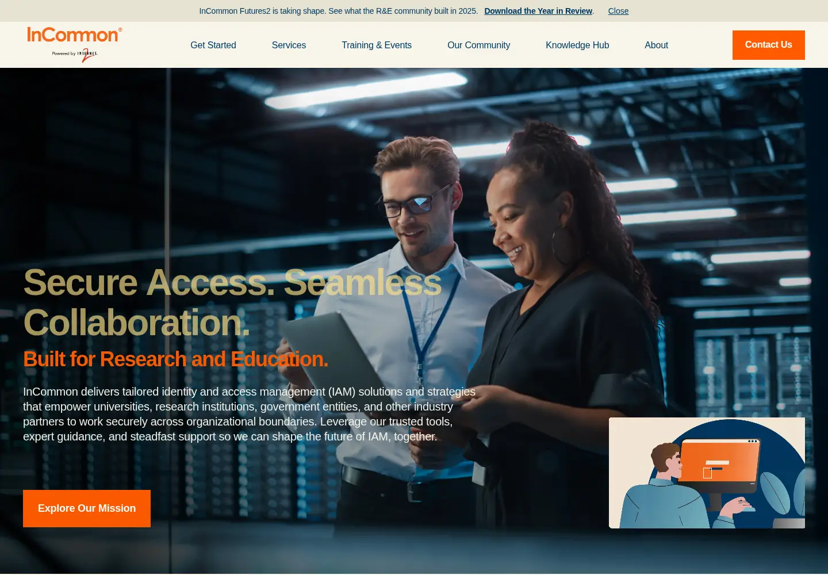Open the Our Community menu

click(x=478, y=45)
